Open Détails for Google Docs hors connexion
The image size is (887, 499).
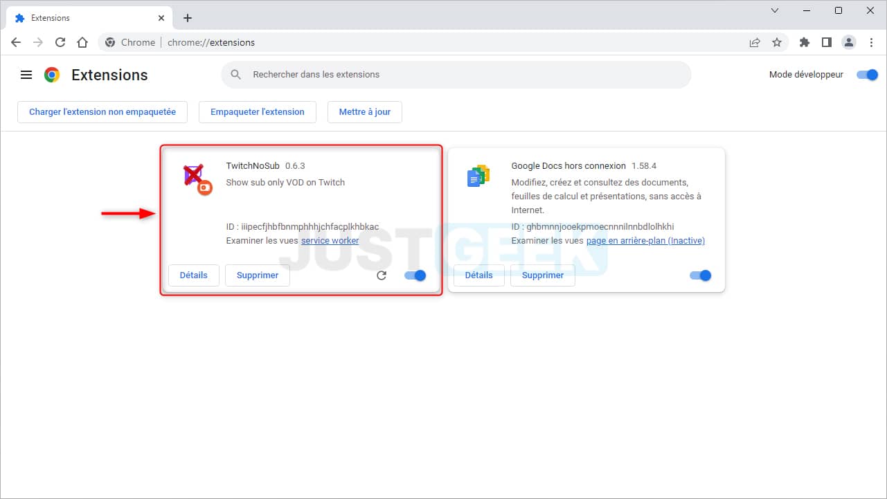click(x=479, y=275)
